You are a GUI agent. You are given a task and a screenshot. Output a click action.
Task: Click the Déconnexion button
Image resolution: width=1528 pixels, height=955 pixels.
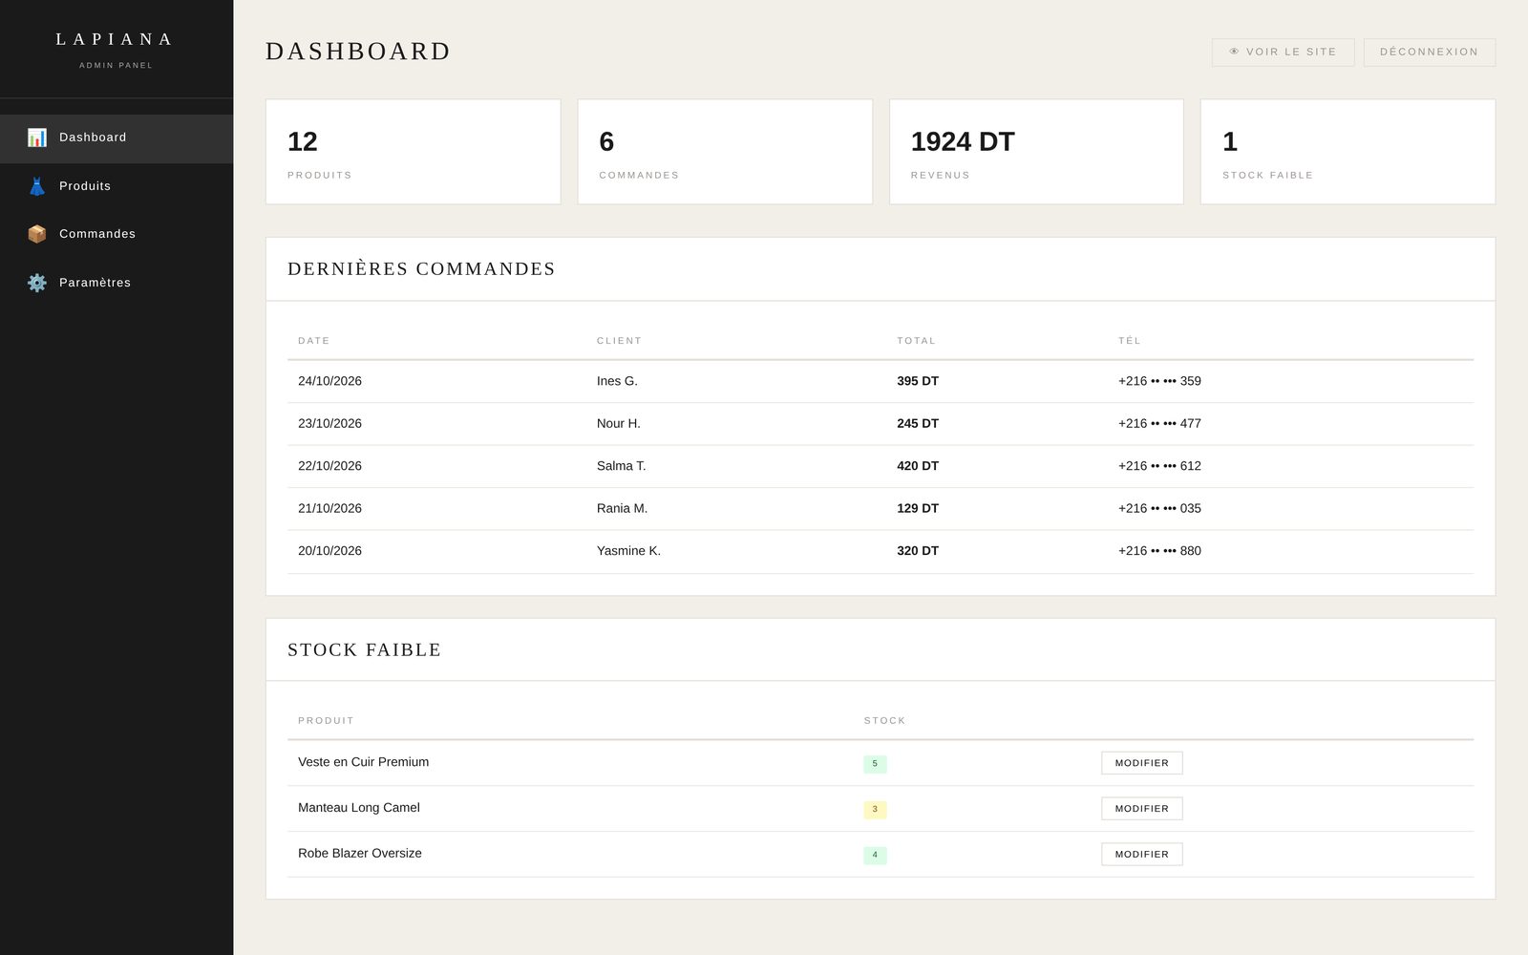(x=1429, y=52)
